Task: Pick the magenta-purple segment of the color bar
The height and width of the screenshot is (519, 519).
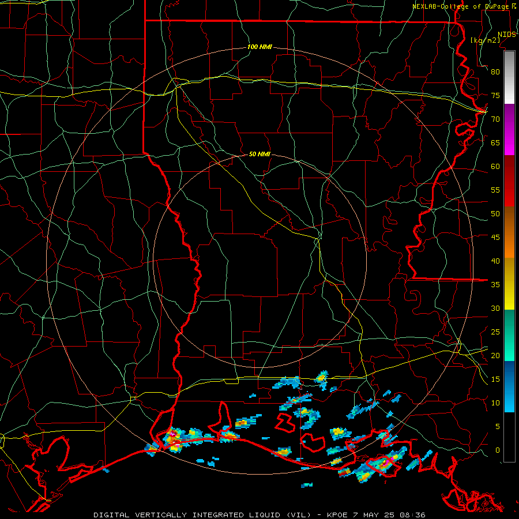Action: (x=509, y=129)
